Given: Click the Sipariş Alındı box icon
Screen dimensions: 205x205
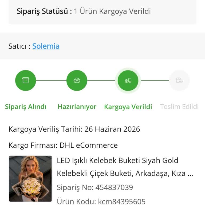Looking at the screenshot, I should [x=26, y=80].
